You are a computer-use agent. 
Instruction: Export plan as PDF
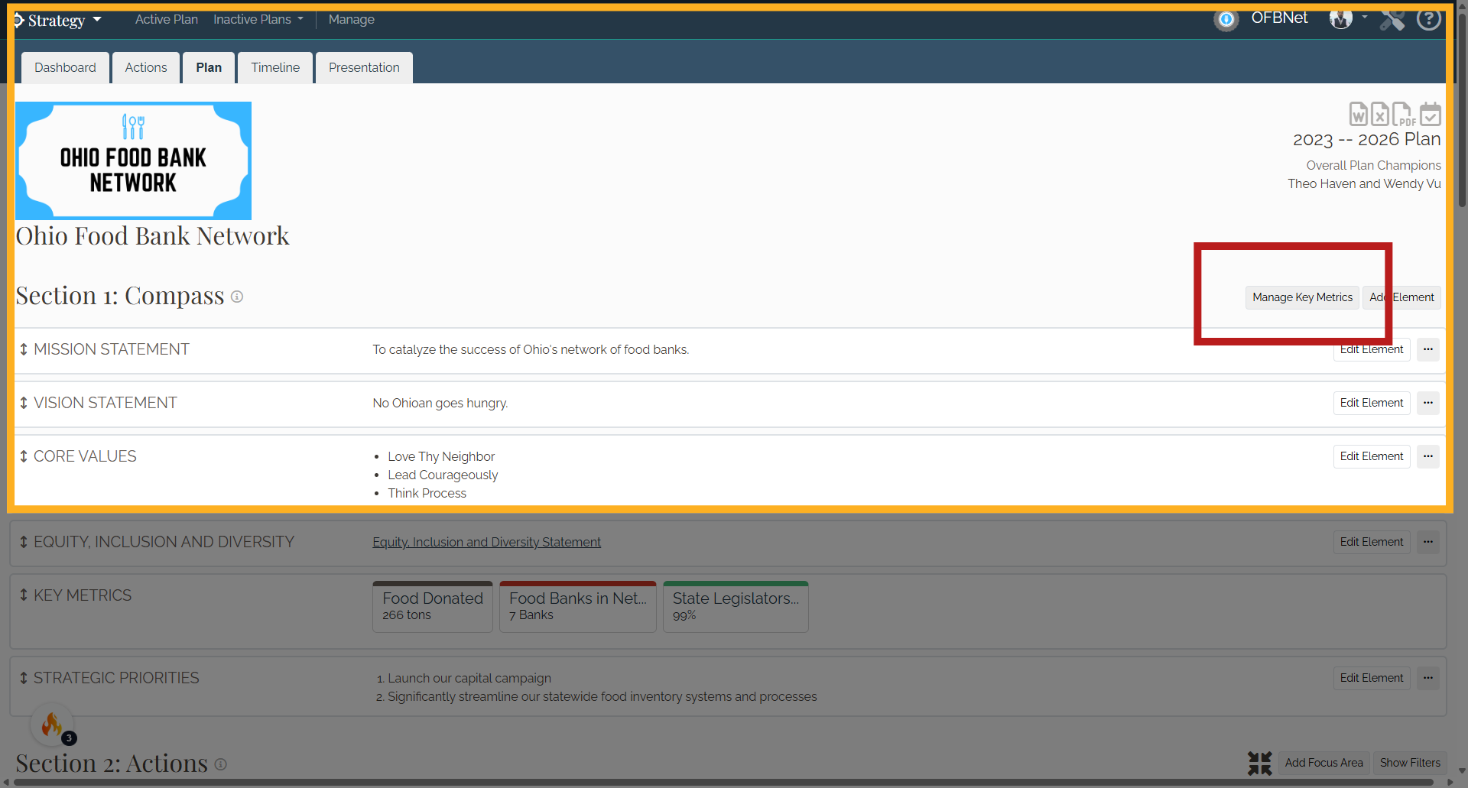(1403, 114)
